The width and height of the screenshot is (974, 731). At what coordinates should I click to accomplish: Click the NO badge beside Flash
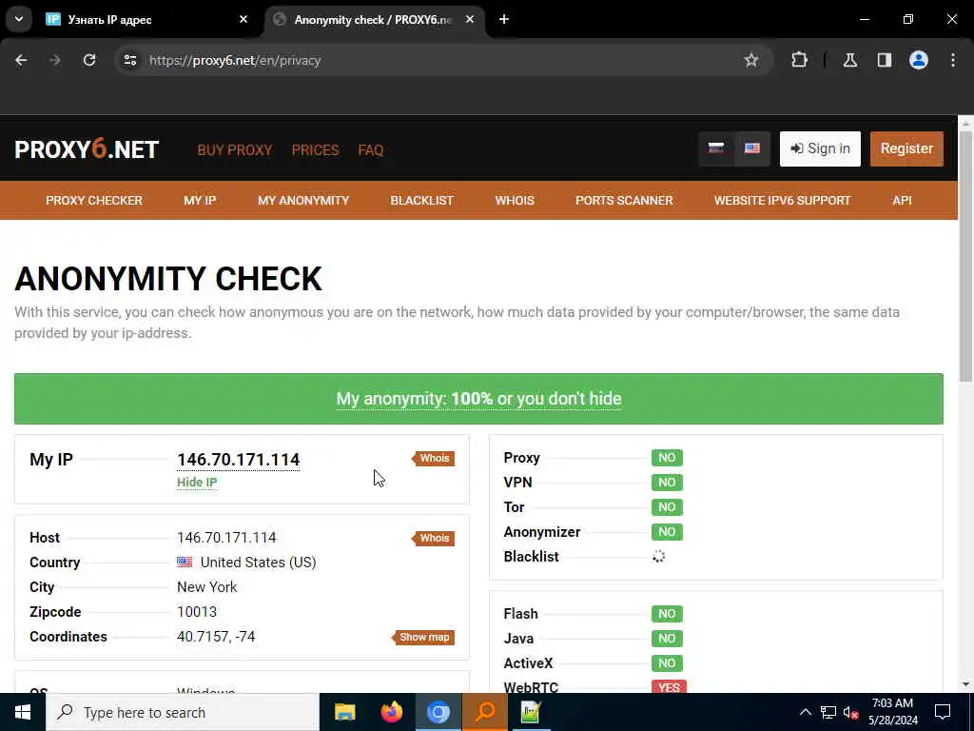[x=667, y=614]
